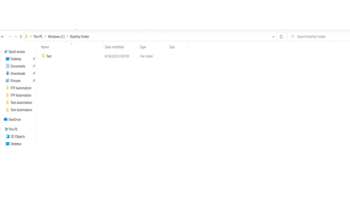Expand the 3D Objects tree node
This screenshot has width=350, height=197.
tap(3, 137)
